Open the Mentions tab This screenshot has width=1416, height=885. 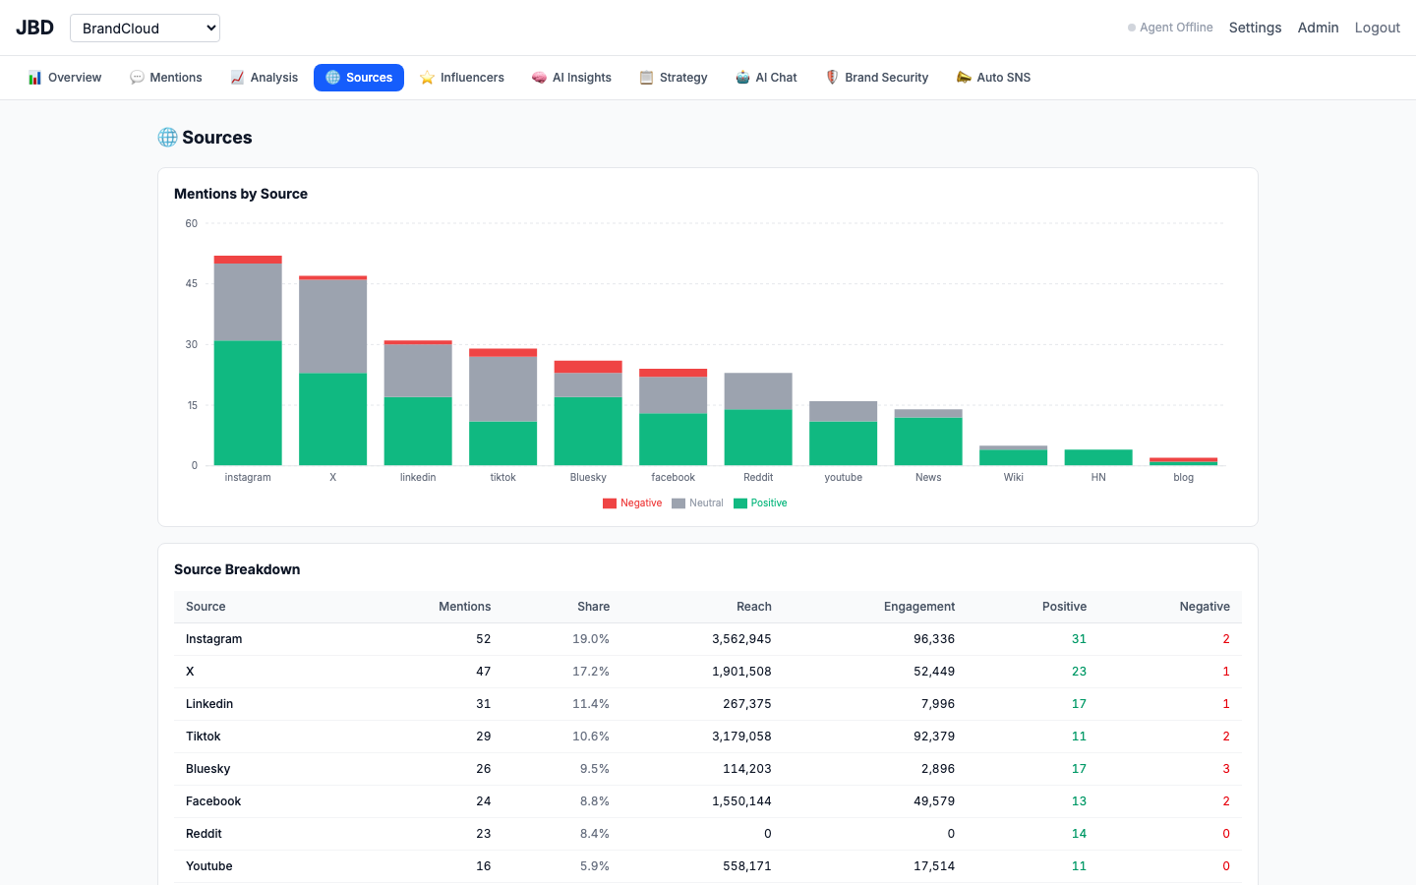[166, 78]
